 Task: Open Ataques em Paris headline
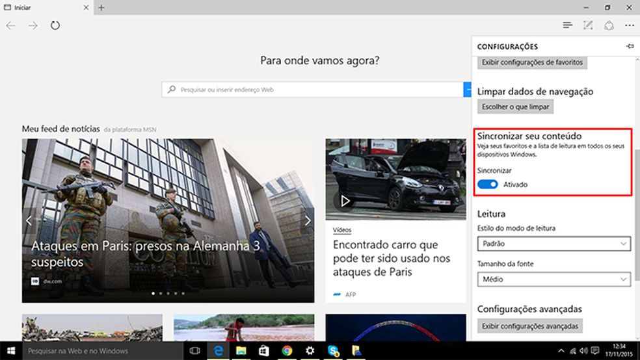[146, 253]
